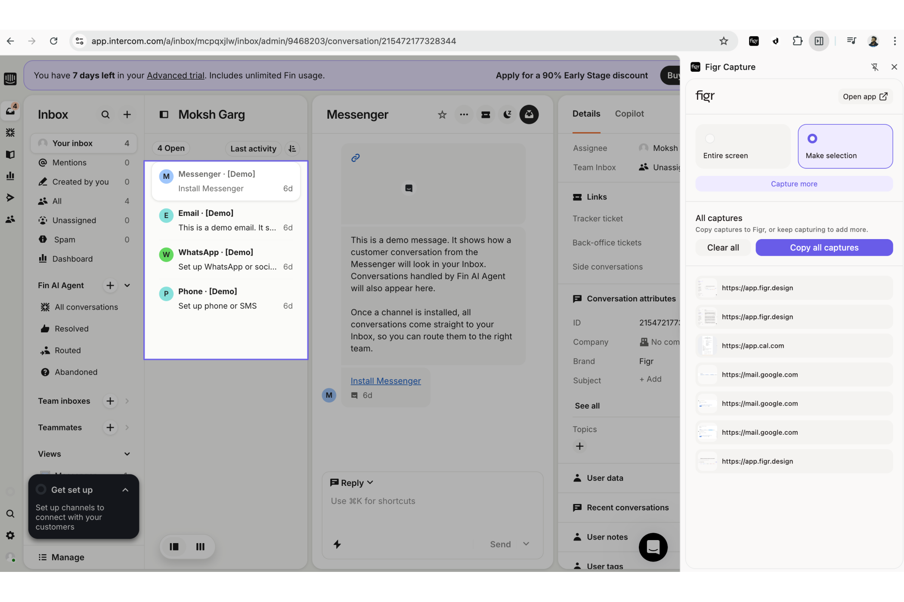Switch to the Copilot tab
Image resolution: width=904 pixels, height=602 pixels.
(x=629, y=114)
